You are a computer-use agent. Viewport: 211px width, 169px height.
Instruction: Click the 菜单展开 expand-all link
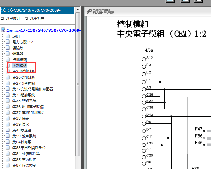tap(13, 18)
